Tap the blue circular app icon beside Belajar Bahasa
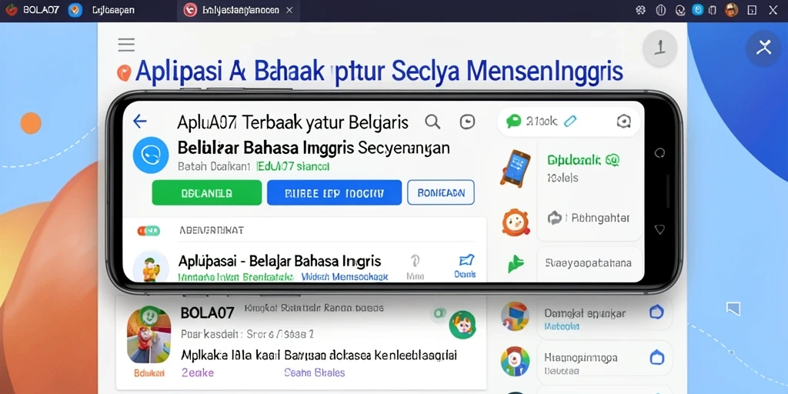Image resolution: width=788 pixels, height=394 pixels. pos(150,155)
